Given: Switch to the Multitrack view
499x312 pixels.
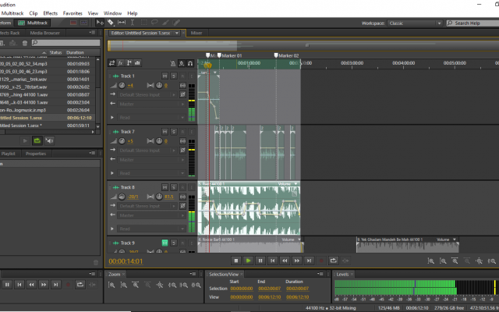Looking at the screenshot, I should [x=33, y=23].
